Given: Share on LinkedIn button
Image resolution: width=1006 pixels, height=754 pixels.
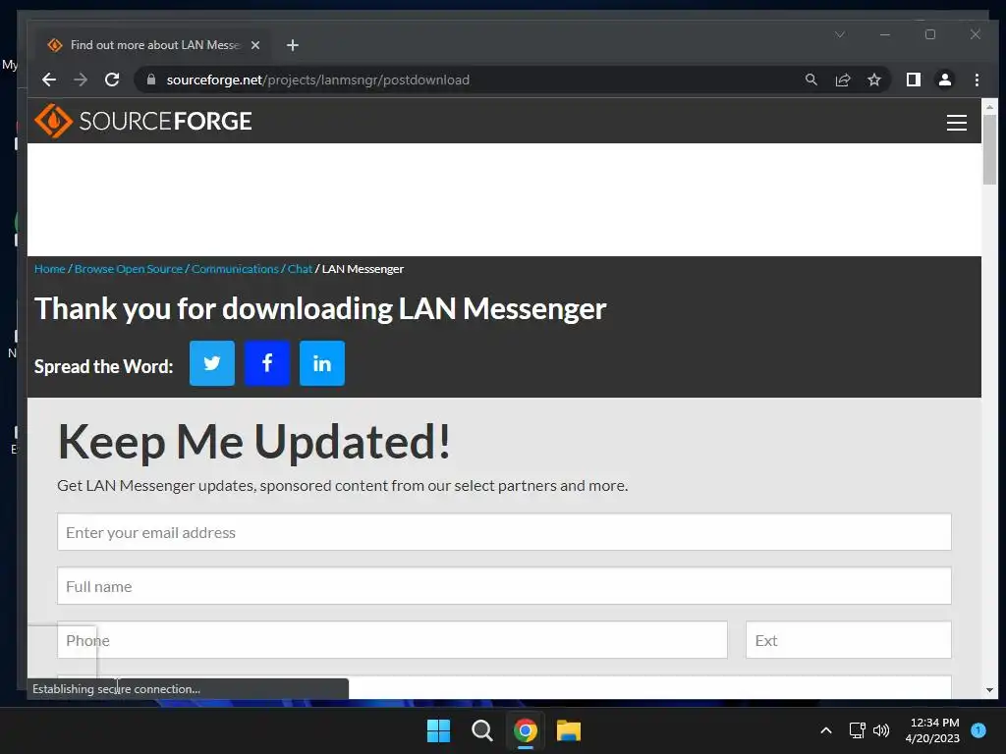Looking at the screenshot, I should point(322,363).
